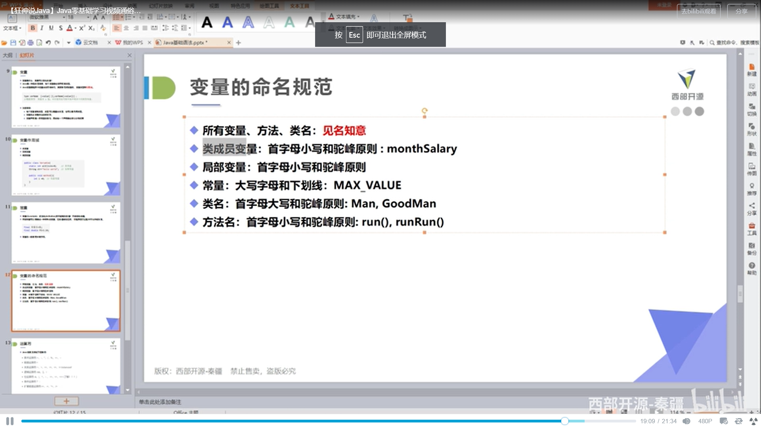This screenshot has height=428, width=761.
Task: Click the Save icon in quick toolbar
Action: coord(13,42)
